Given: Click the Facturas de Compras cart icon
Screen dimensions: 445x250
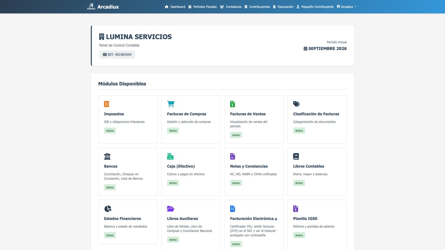Looking at the screenshot, I should [171, 104].
